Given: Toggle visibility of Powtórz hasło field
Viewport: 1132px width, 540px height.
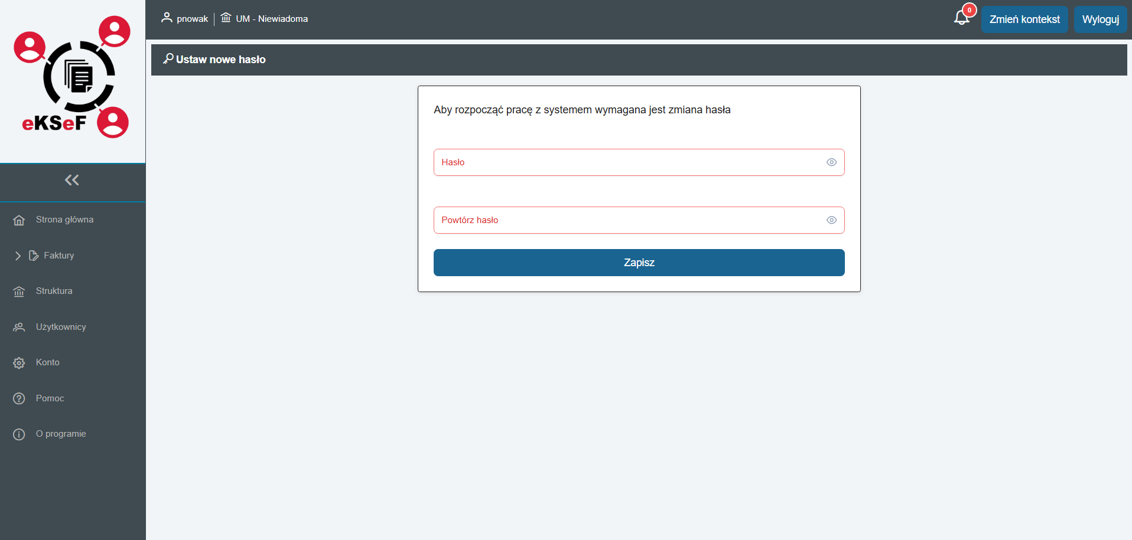Looking at the screenshot, I should click(x=831, y=220).
